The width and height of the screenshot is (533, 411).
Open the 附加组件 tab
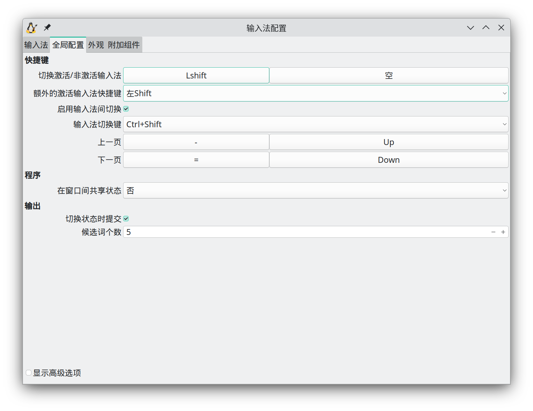tap(124, 45)
